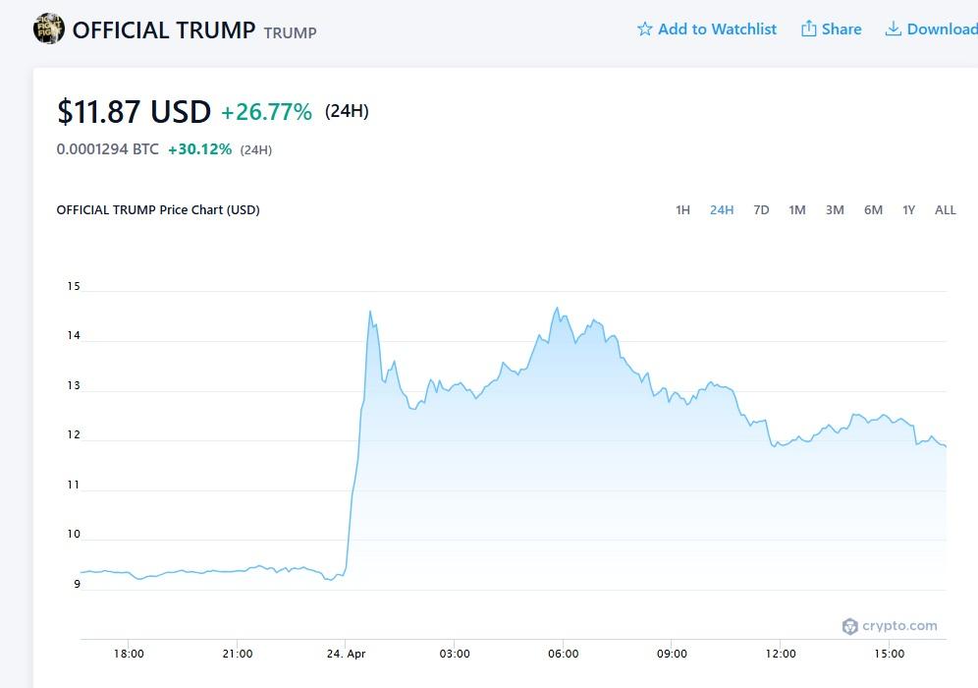Click the Add to Watchlist star icon
The width and height of the screenshot is (978, 688).
click(x=645, y=29)
